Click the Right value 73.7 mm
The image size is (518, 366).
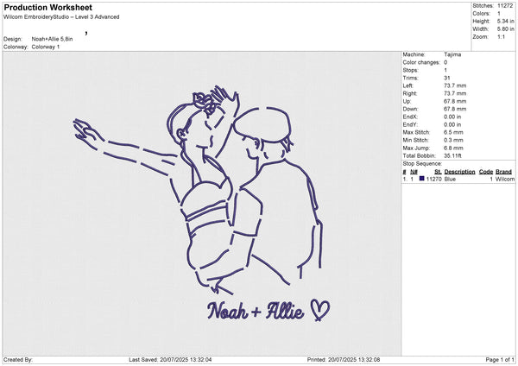(x=455, y=93)
